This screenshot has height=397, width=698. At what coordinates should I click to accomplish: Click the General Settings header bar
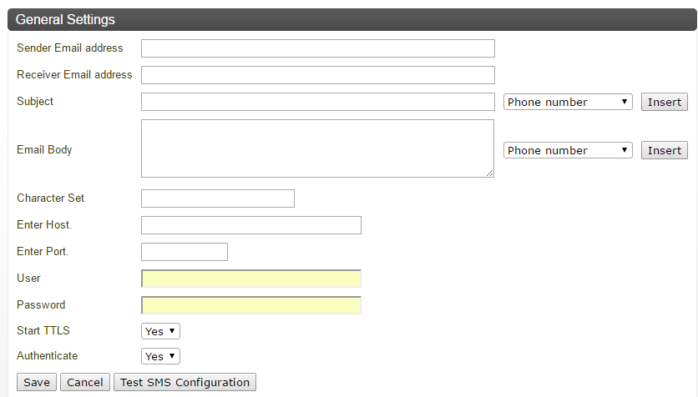click(349, 19)
